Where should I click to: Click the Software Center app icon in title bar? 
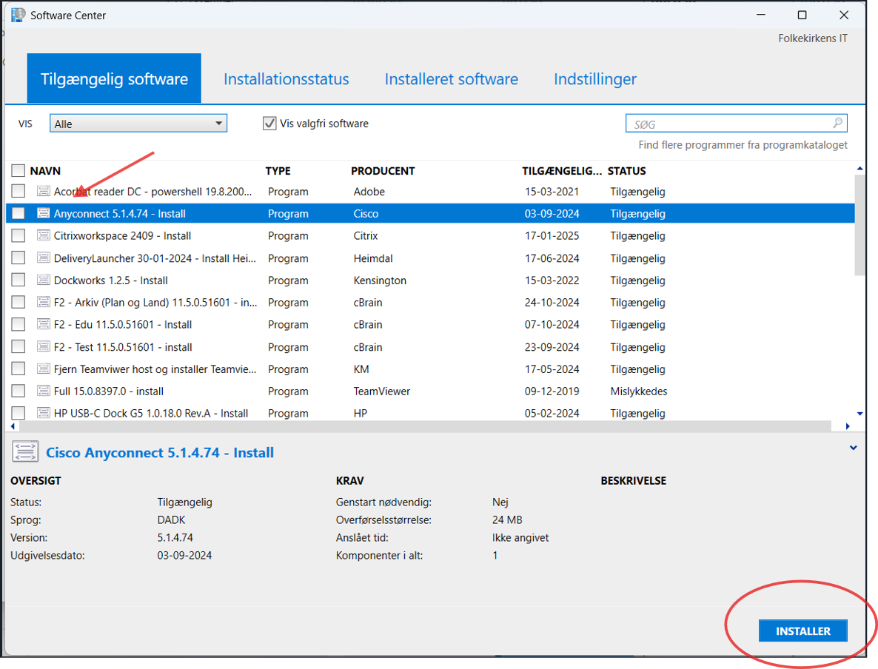[x=18, y=15]
